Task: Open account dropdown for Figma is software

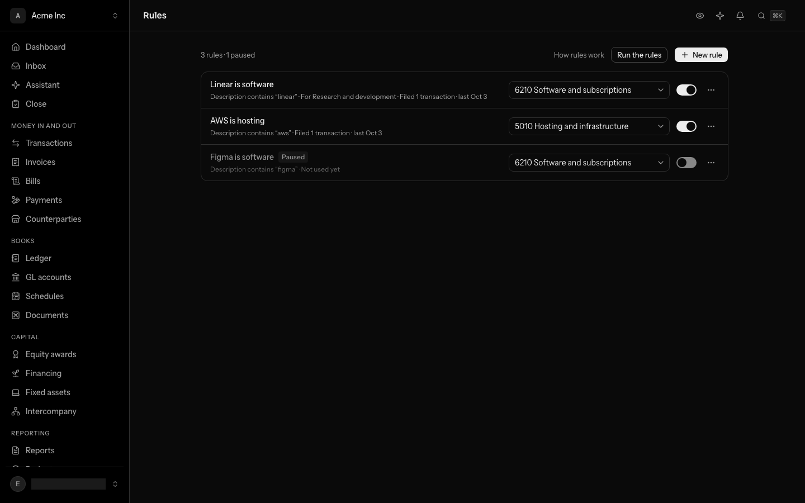Action: coord(589,163)
